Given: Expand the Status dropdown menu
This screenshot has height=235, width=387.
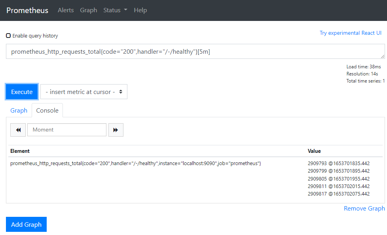Looking at the screenshot, I should pyautogui.click(x=115, y=10).
